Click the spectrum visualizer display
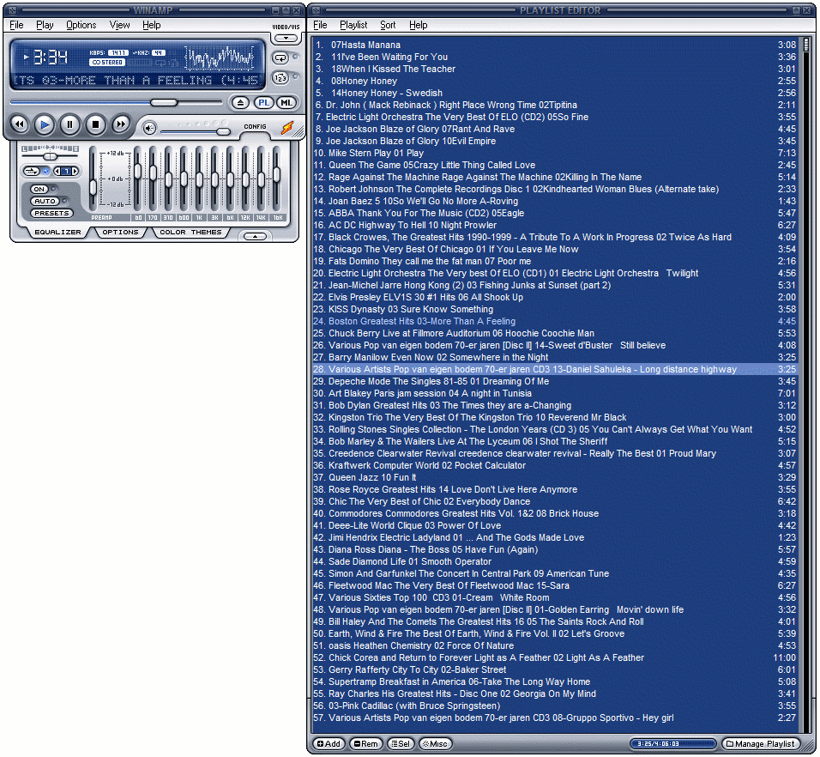This screenshot has width=820, height=757. click(220, 58)
